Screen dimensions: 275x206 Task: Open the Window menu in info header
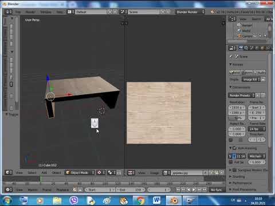click(x=46, y=12)
